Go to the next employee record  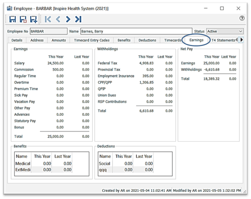[x=68, y=19]
